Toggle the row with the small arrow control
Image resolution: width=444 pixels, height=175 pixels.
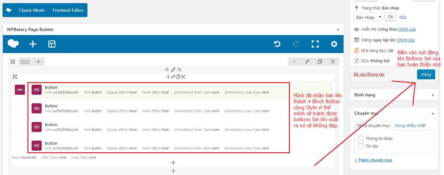294,62
